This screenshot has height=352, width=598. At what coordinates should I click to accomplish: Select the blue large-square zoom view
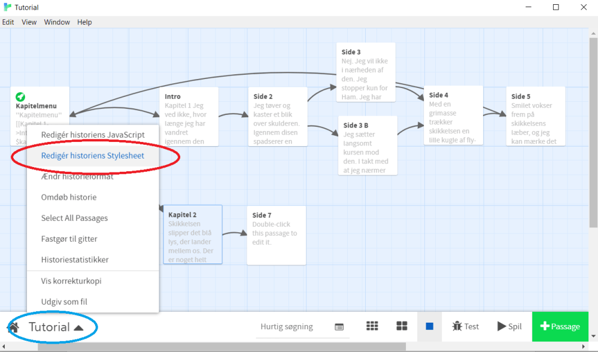(429, 326)
